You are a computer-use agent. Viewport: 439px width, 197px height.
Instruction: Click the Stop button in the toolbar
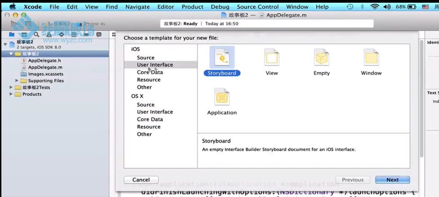click(28, 24)
